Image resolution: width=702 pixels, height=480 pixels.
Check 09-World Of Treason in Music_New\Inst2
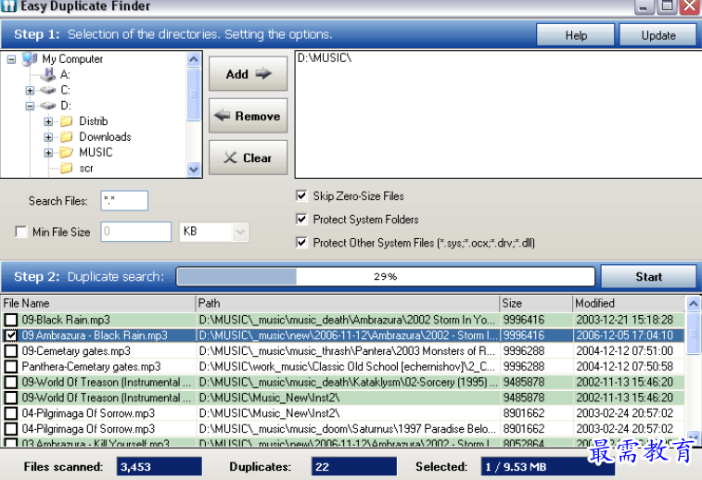[11, 398]
